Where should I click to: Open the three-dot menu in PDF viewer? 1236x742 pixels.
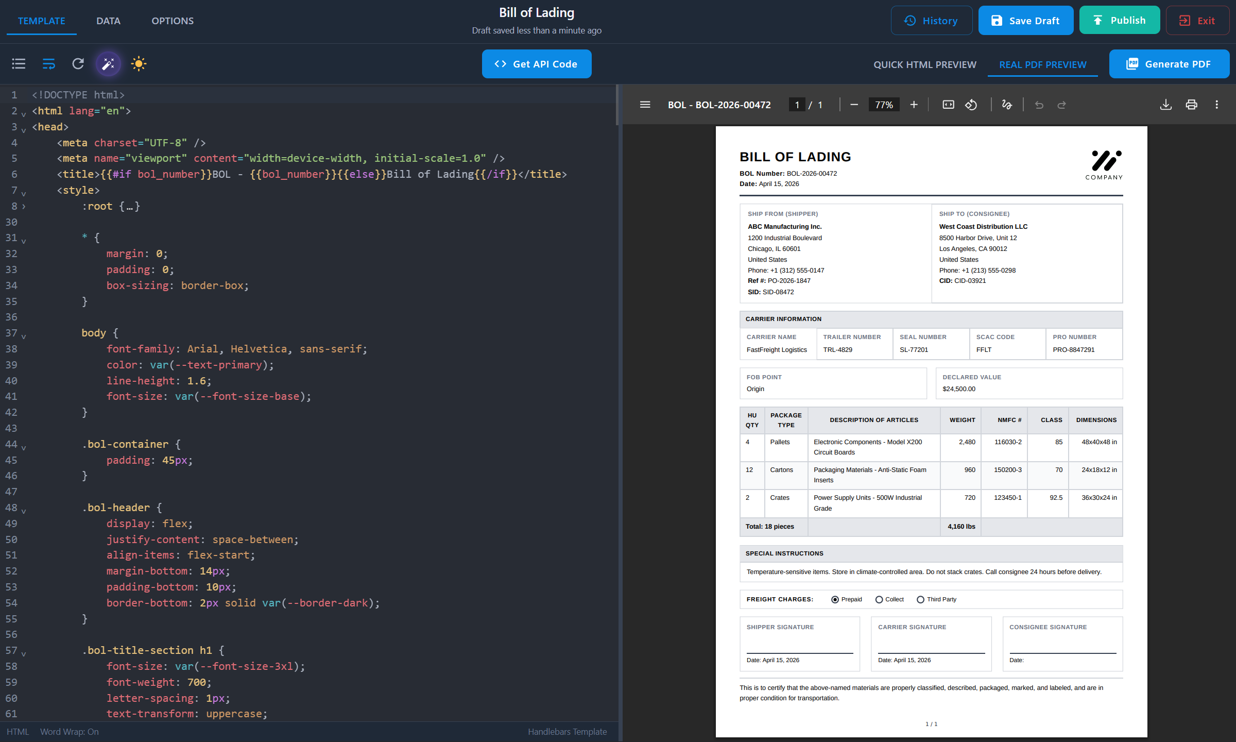1217,105
